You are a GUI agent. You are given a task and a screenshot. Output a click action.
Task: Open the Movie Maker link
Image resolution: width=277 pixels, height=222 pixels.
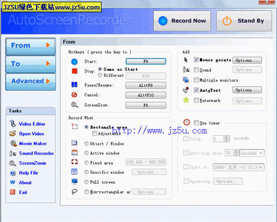(x=33, y=144)
